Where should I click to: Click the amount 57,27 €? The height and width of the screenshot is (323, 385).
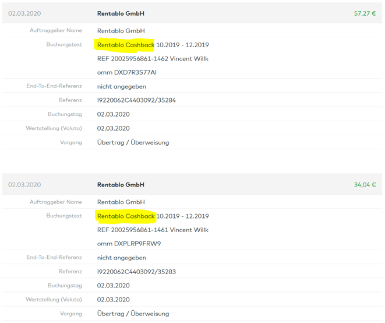[x=365, y=13]
